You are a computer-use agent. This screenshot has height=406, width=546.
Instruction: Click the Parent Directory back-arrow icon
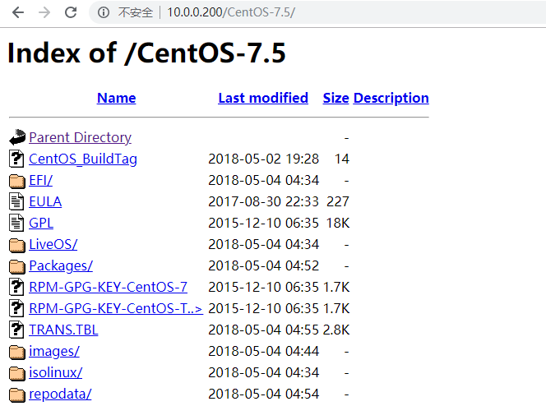pyautogui.click(x=17, y=137)
